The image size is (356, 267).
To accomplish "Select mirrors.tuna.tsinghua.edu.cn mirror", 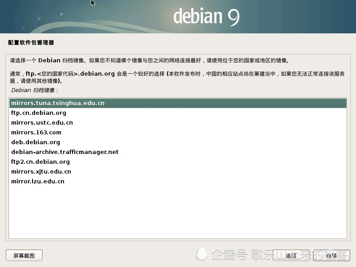I will click(178, 103).
